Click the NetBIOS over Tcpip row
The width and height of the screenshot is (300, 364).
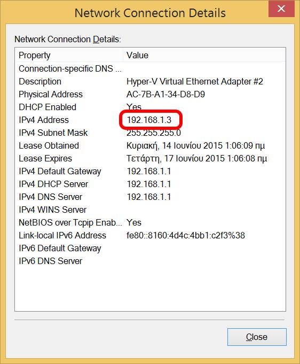tap(150, 223)
